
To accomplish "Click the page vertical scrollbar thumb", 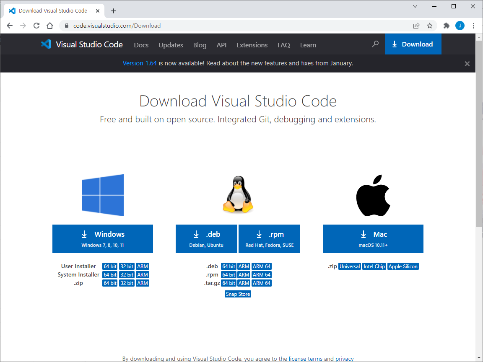I will 479,134.
